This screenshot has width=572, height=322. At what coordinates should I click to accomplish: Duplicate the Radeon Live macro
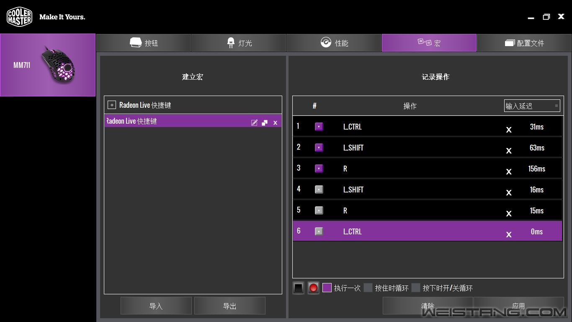pos(265,122)
